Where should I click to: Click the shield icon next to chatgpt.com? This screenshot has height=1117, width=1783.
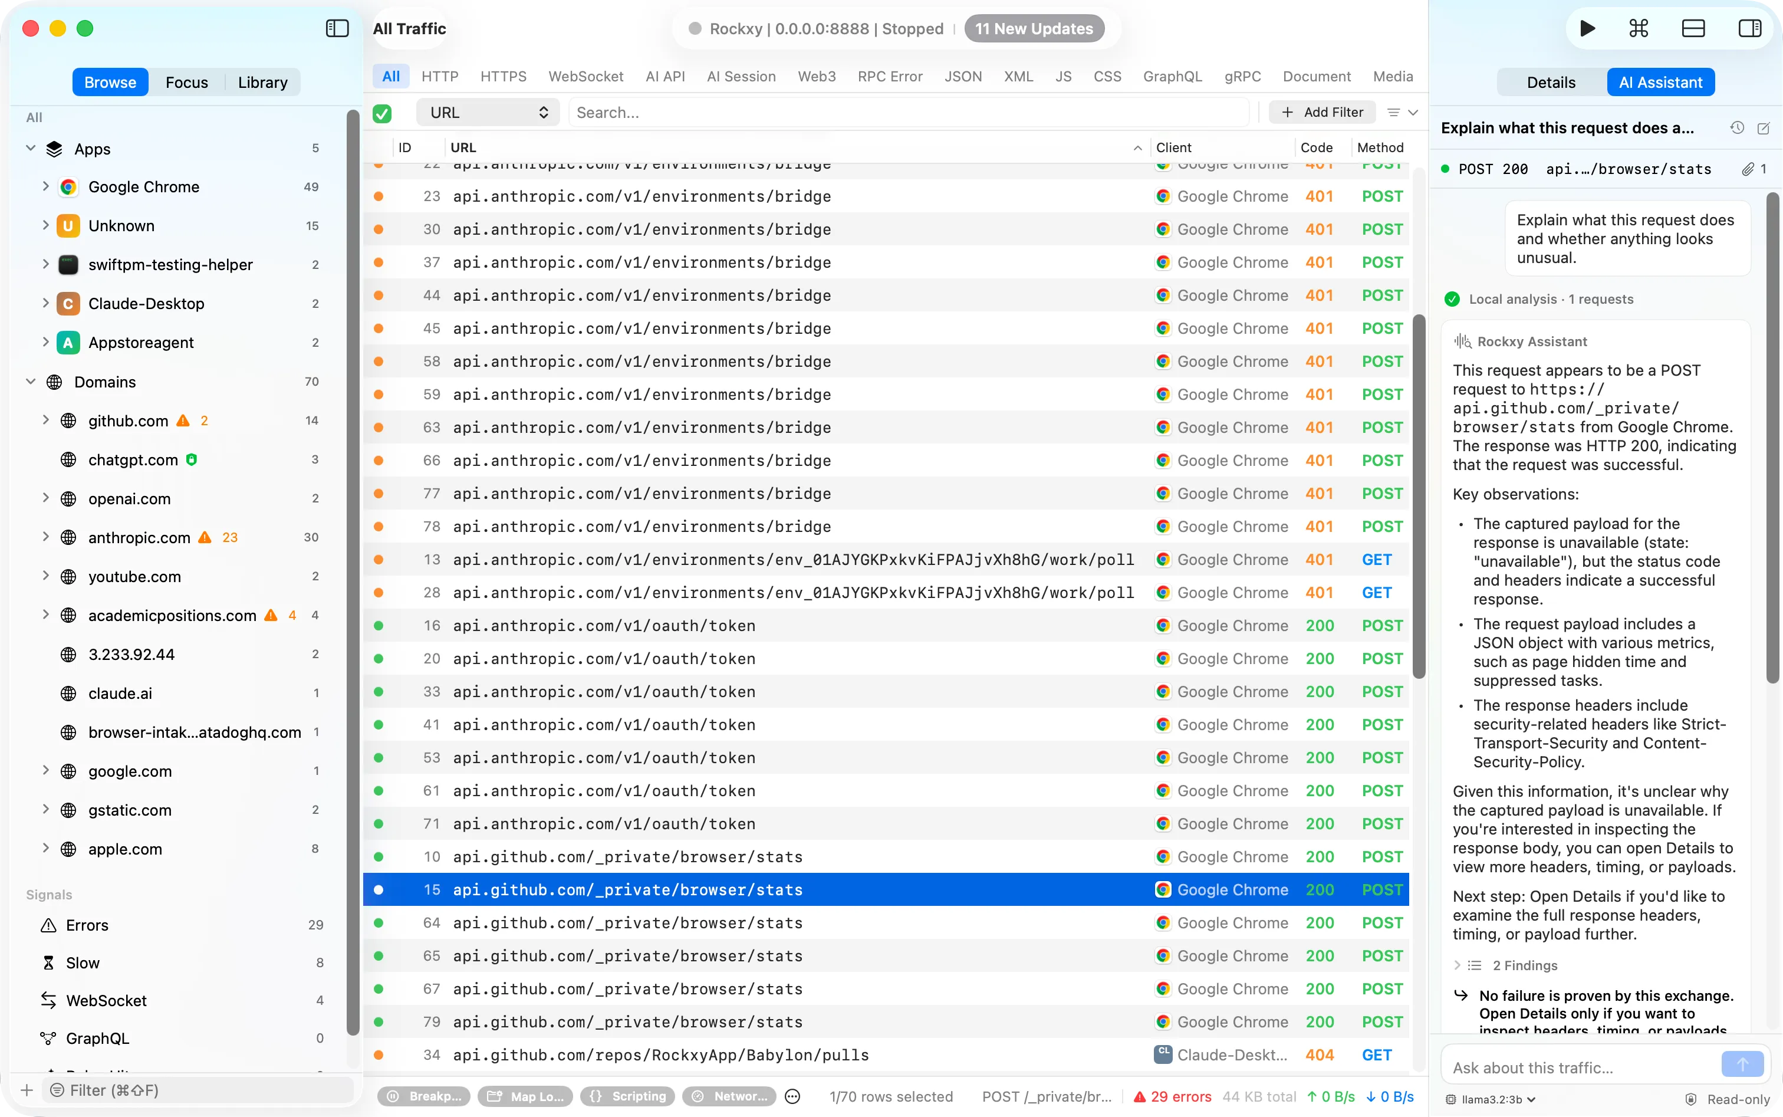[x=191, y=459]
